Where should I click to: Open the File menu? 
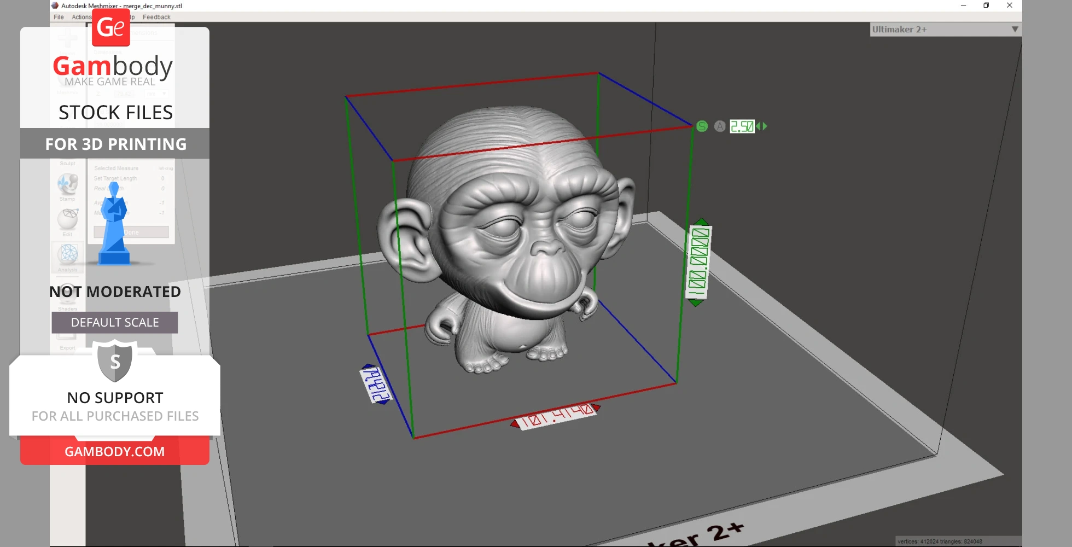59,17
